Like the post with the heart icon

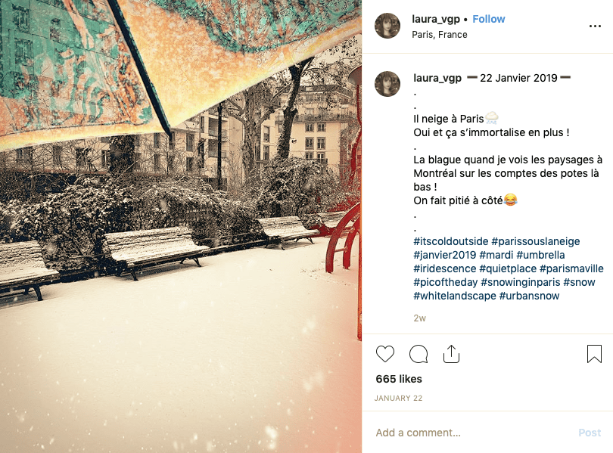click(385, 354)
